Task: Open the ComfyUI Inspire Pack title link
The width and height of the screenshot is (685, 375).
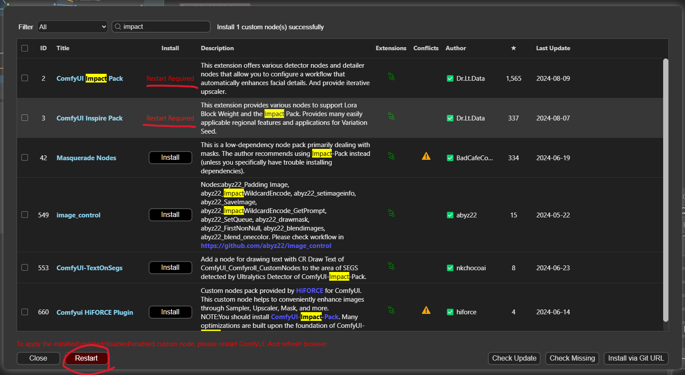Action: pyautogui.click(x=90, y=118)
